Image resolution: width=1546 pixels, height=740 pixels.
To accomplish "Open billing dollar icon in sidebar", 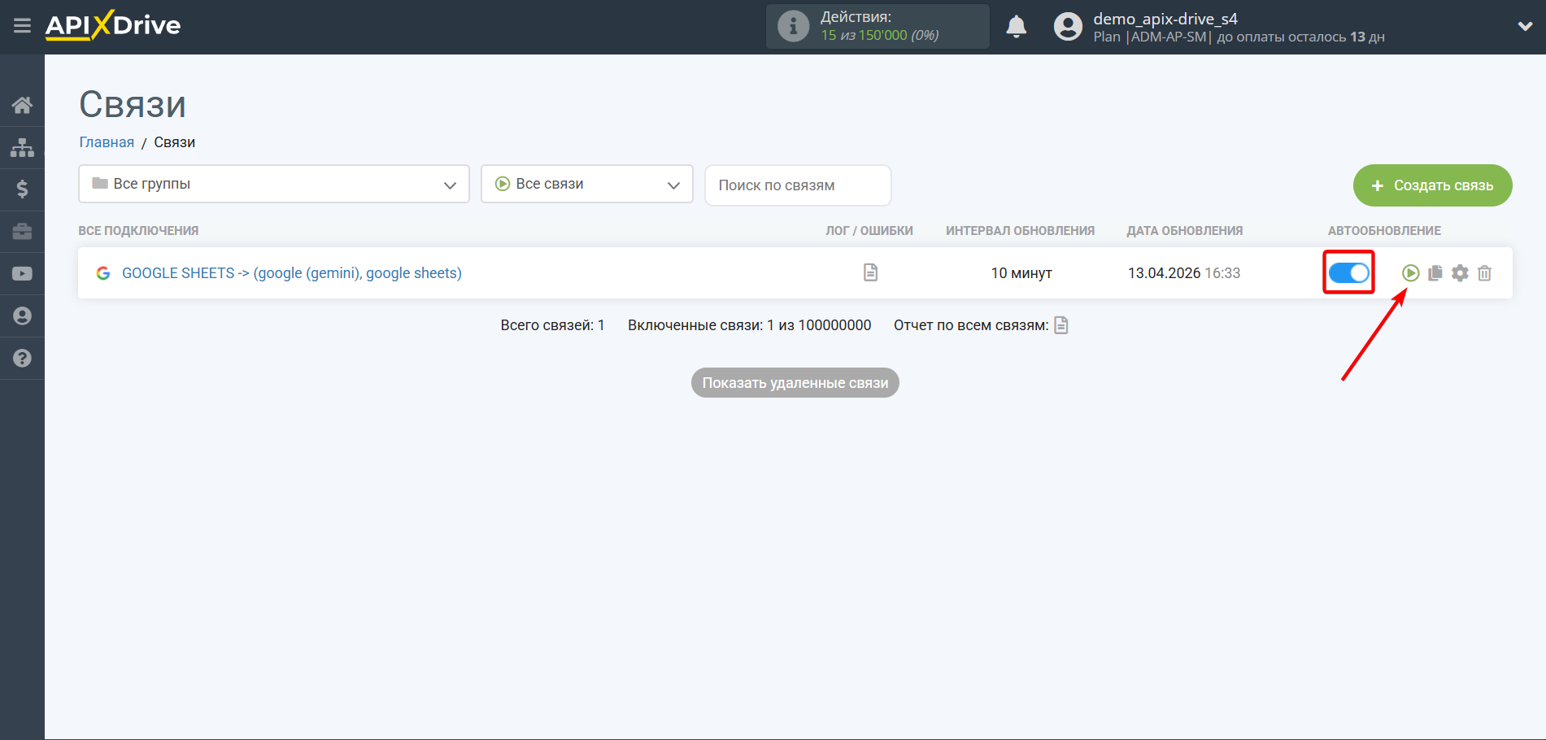I will tap(22, 189).
